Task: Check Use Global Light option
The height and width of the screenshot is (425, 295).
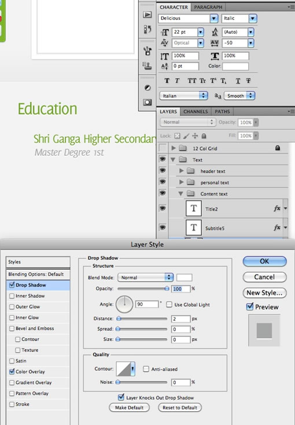Action: (x=169, y=304)
